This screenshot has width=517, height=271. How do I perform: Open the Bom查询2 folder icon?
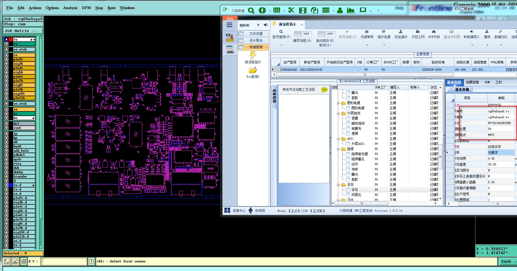coord(253,70)
